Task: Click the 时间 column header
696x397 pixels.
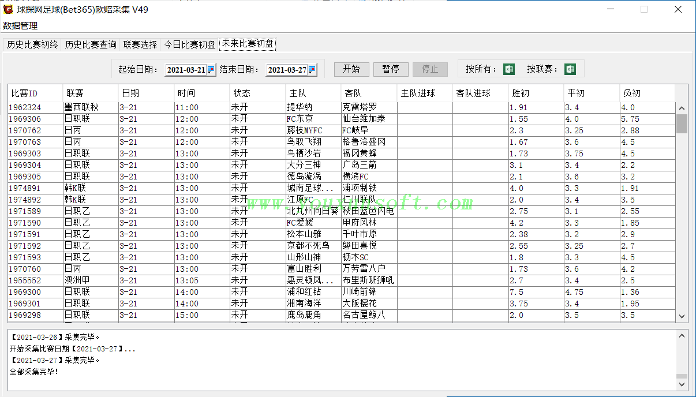Action: [x=202, y=93]
